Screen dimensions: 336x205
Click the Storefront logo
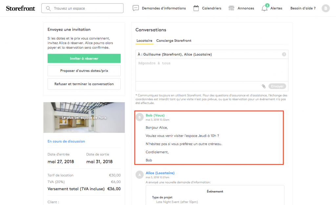[20, 9]
